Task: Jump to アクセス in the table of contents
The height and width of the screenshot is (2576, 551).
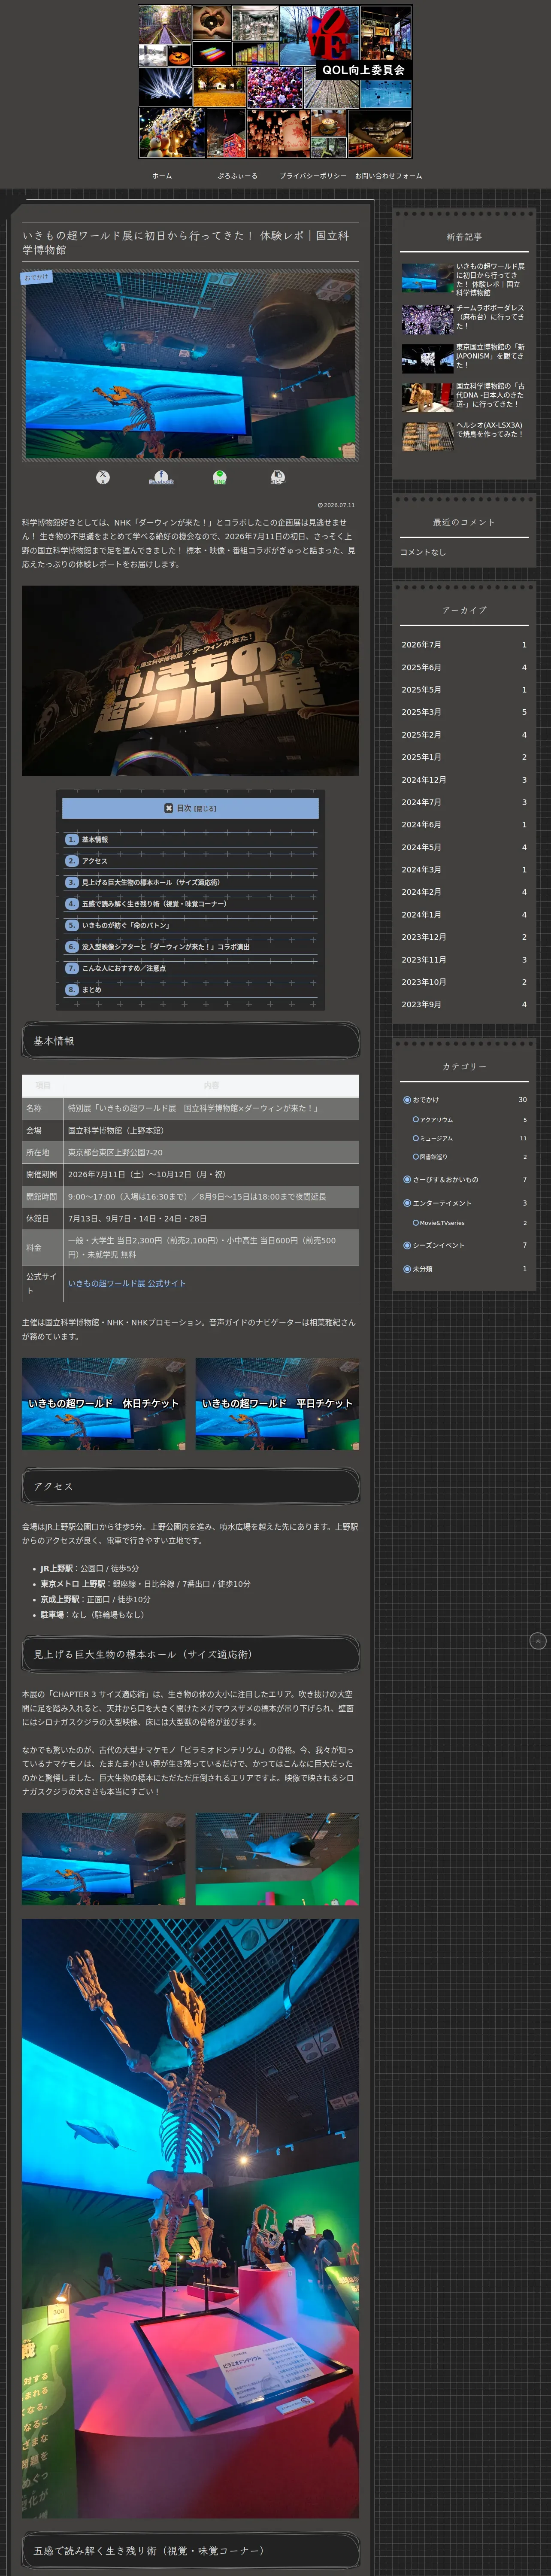Action: 95,861
